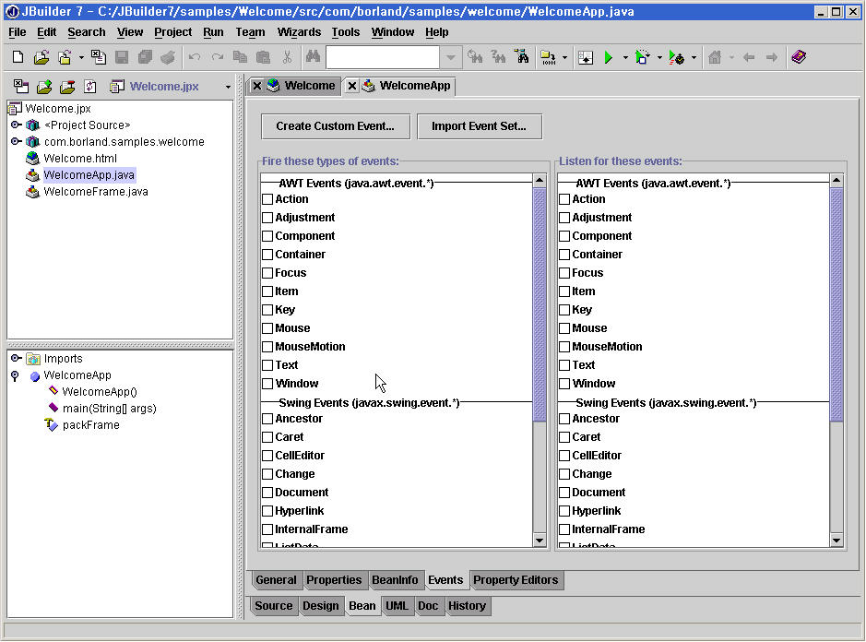Image resolution: width=866 pixels, height=642 pixels.
Task: Click the Import Event Set button
Action: pos(479,126)
